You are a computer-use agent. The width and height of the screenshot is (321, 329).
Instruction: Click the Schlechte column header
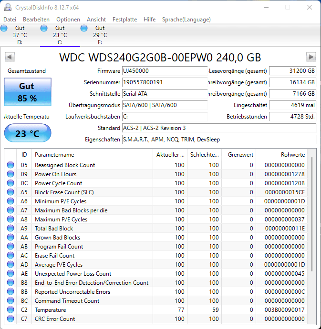click(204, 155)
